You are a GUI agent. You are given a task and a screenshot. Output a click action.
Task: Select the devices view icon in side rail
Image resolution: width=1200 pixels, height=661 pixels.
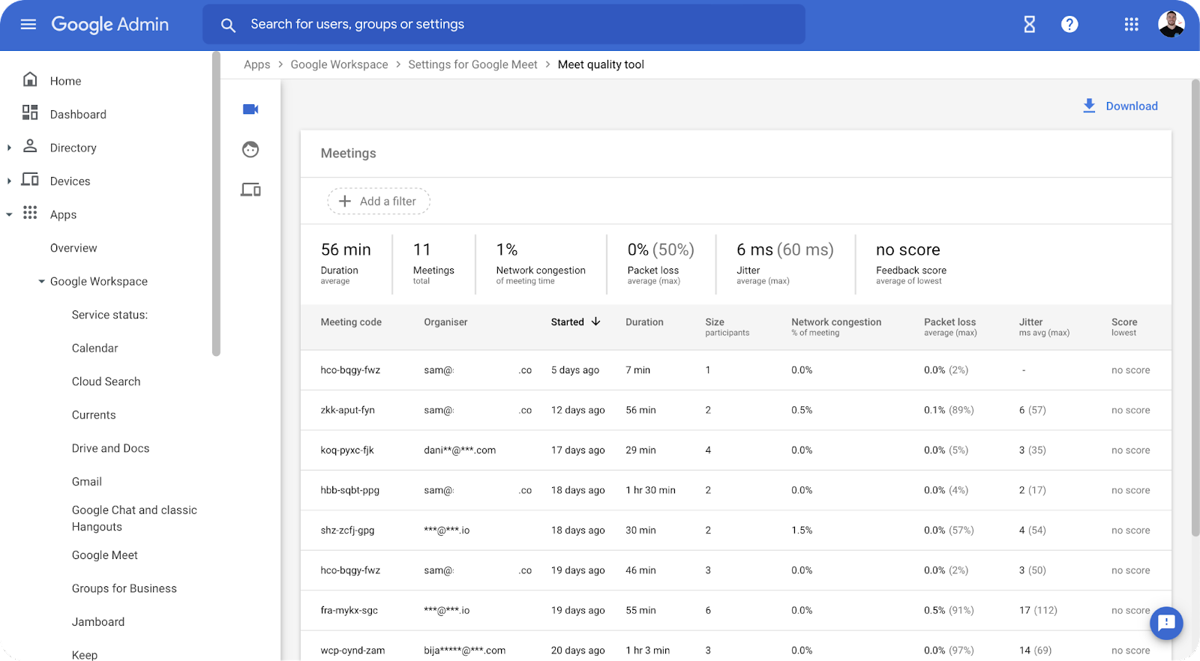click(x=250, y=190)
